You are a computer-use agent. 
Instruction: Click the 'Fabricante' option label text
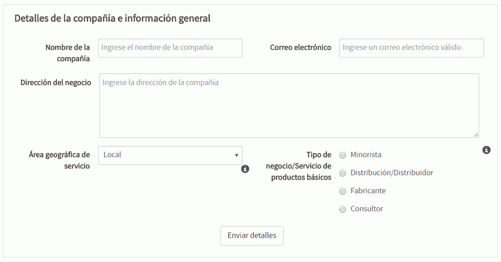(x=368, y=191)
